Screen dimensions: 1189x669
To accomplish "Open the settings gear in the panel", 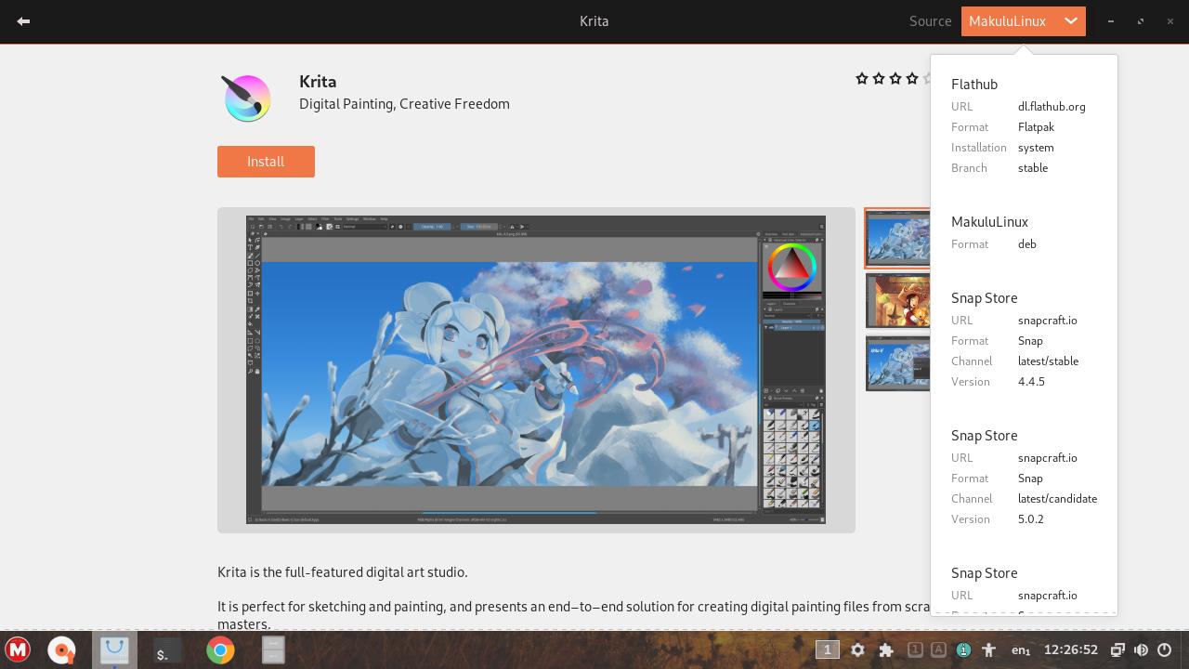I will [857, 649].
